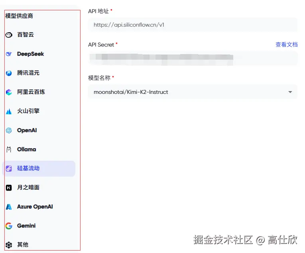Screen dimensions: 305x253
Task: Click the API 地址 input field
Action: [x=193, y=25]
